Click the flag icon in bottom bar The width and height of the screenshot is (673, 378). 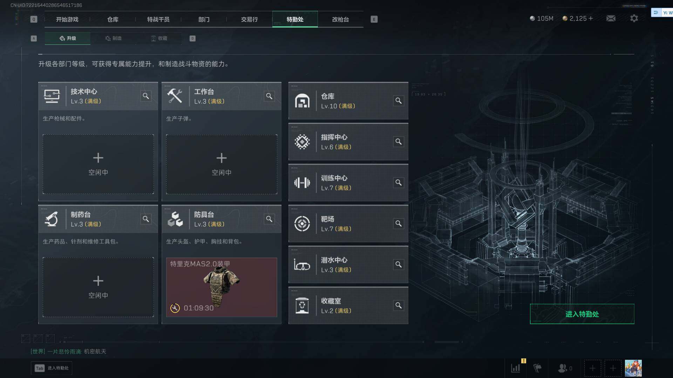pyautogui.click(x=537, y=368)
